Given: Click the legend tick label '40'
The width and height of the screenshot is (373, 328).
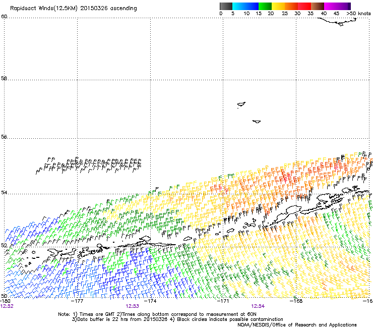Looking at the screenshot, I should [x=324, y=14].
